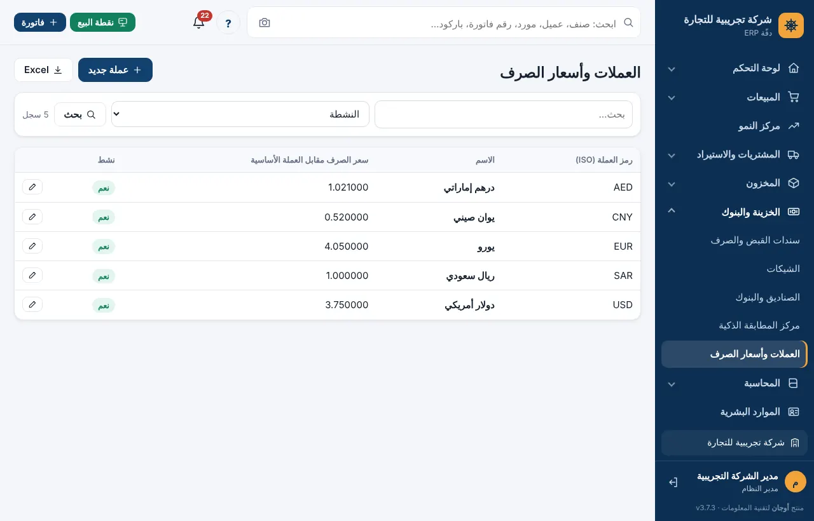
Task: Edit the CNY currency row with the pencil
Action: (x=32, y=217)
